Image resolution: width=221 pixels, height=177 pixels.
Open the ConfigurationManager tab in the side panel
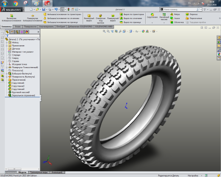(17, 32)
